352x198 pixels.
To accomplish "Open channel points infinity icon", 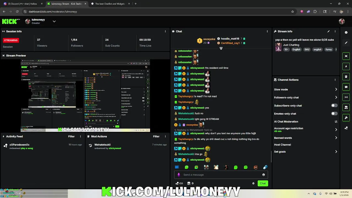I will point(179,183).
